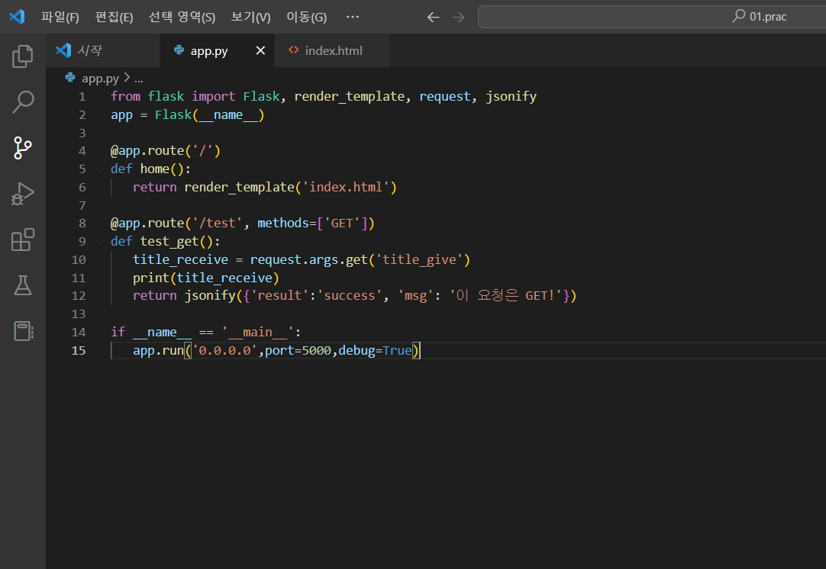Click line number 1 in the gutter

(82, 97)
